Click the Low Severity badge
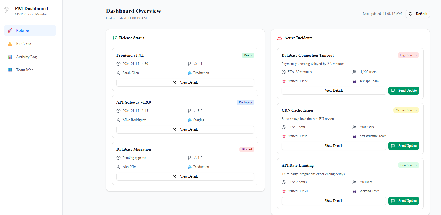 408,165
